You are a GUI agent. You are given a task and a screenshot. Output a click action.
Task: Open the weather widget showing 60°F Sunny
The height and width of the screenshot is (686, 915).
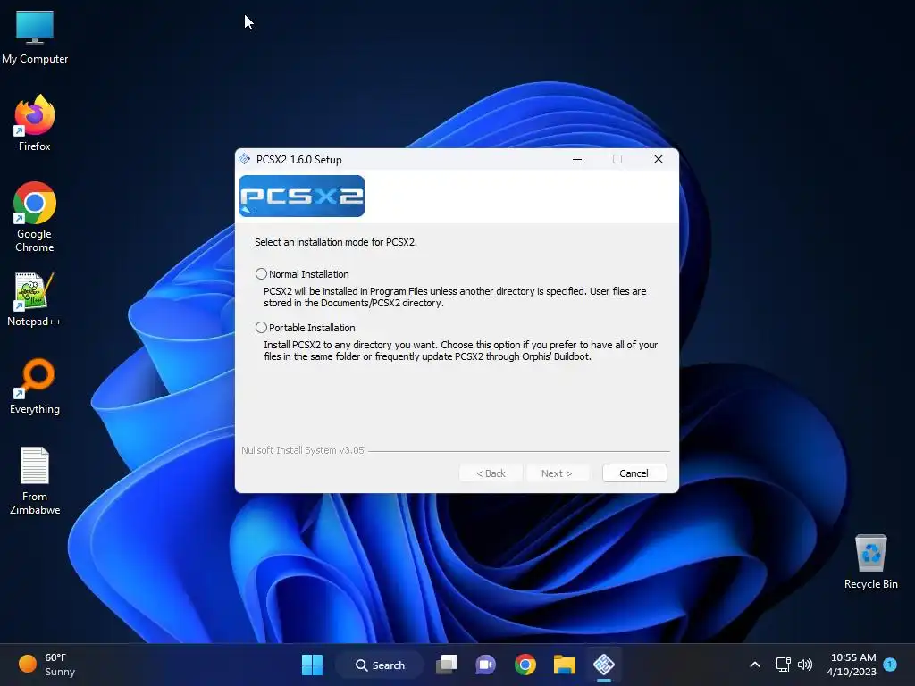(x=47, y=665)
